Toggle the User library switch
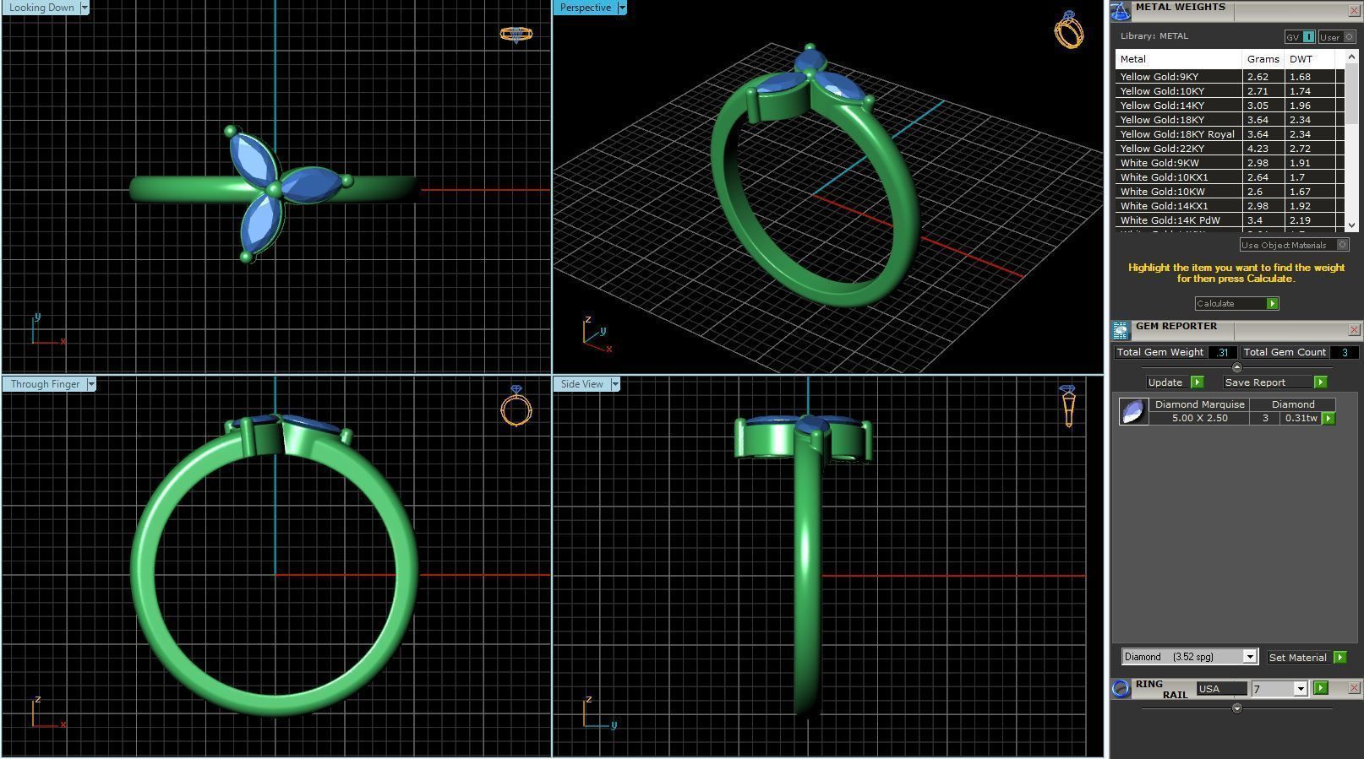The height and width of the screenshot is (759, 1364). [x=1337, y=37]
